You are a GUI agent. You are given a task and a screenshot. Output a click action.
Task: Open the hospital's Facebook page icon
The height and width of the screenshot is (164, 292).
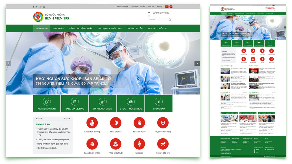(34, 7)
